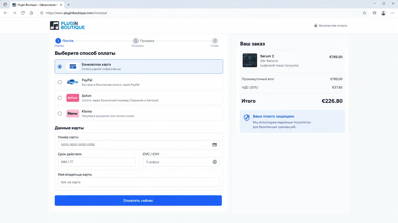Click the Оплатить сейчас button
398x223 pixels.
click(x=138, y=200)
